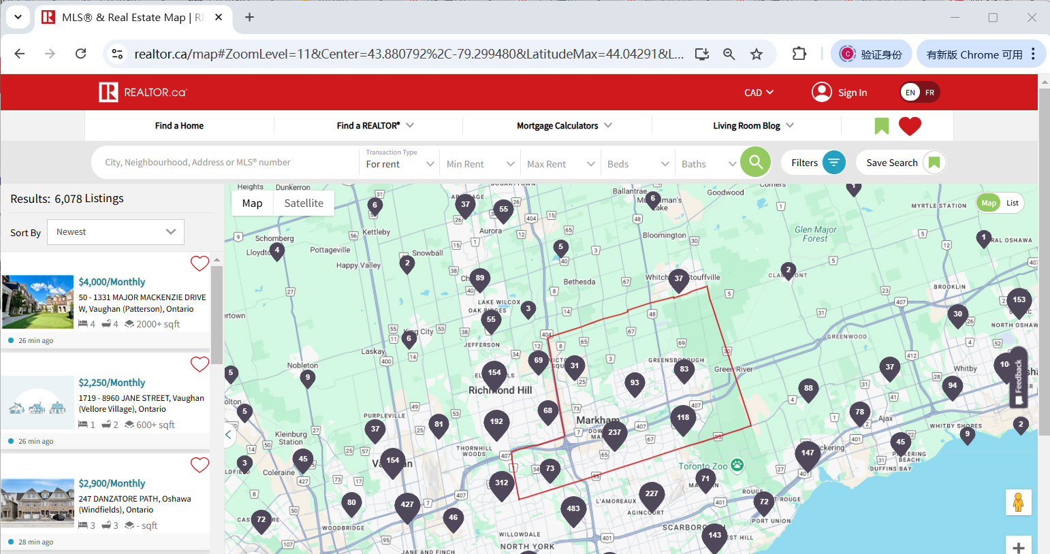Image resolution: width=1050 pixels, height=554 pixels.
Task: Click the green bookmark saved searches icon
Action: click(881, 126)
